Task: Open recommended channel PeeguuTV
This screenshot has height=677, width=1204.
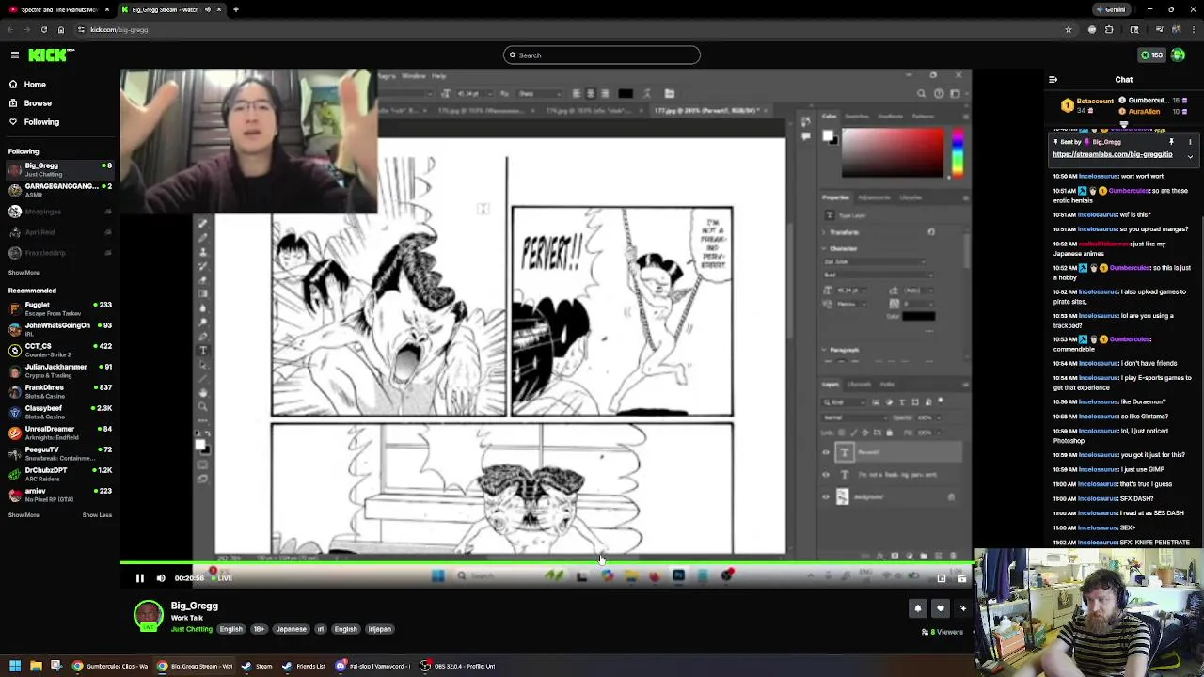Action: point(58,453)
